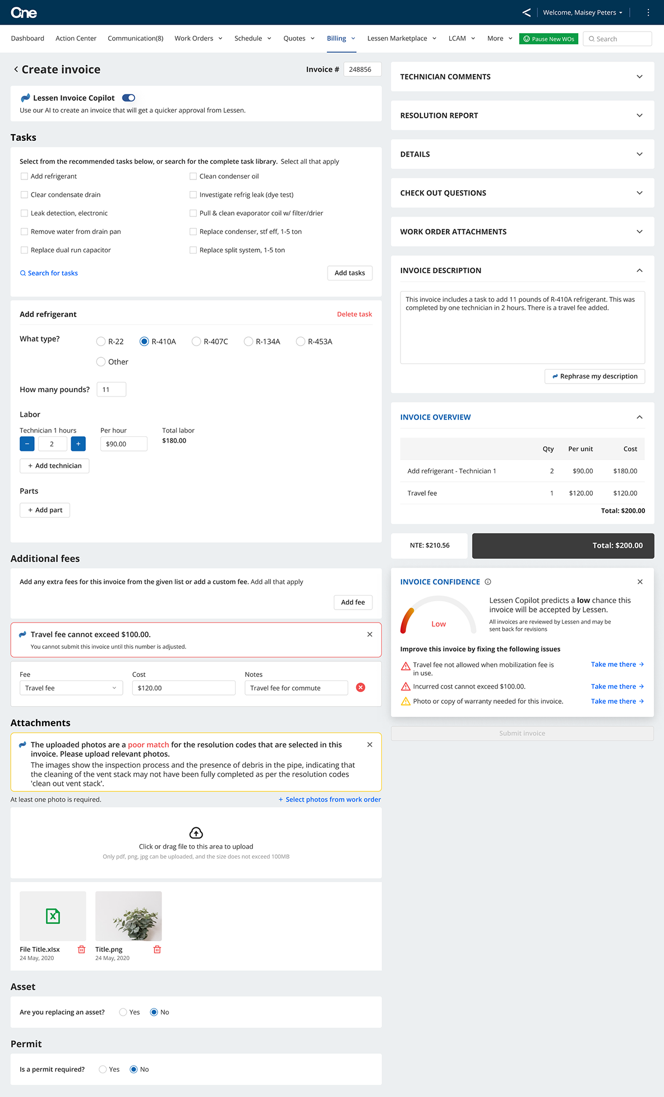664x1097 pixels.
Task: Click the Excel file icon thumbnail
Action: [x=53, y=916]
